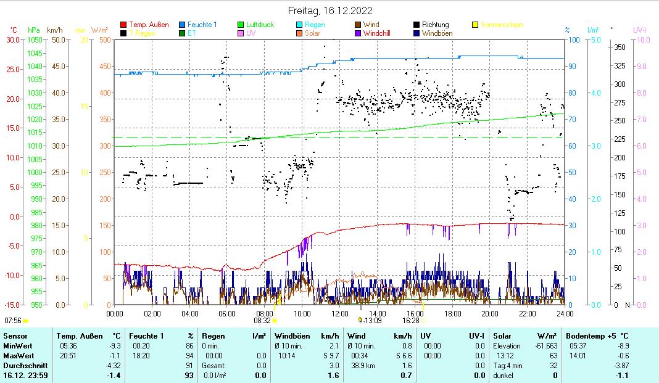659x383 pixels.
Task: Click the black Richtung legend square
Action: click(417, 25)
